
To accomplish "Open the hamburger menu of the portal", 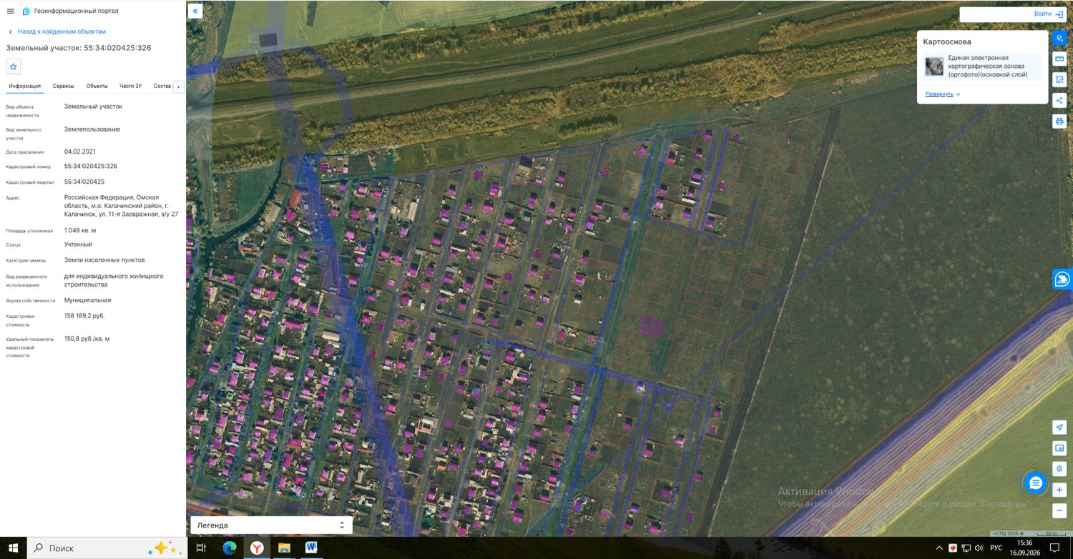I will (x=10, y=11).
